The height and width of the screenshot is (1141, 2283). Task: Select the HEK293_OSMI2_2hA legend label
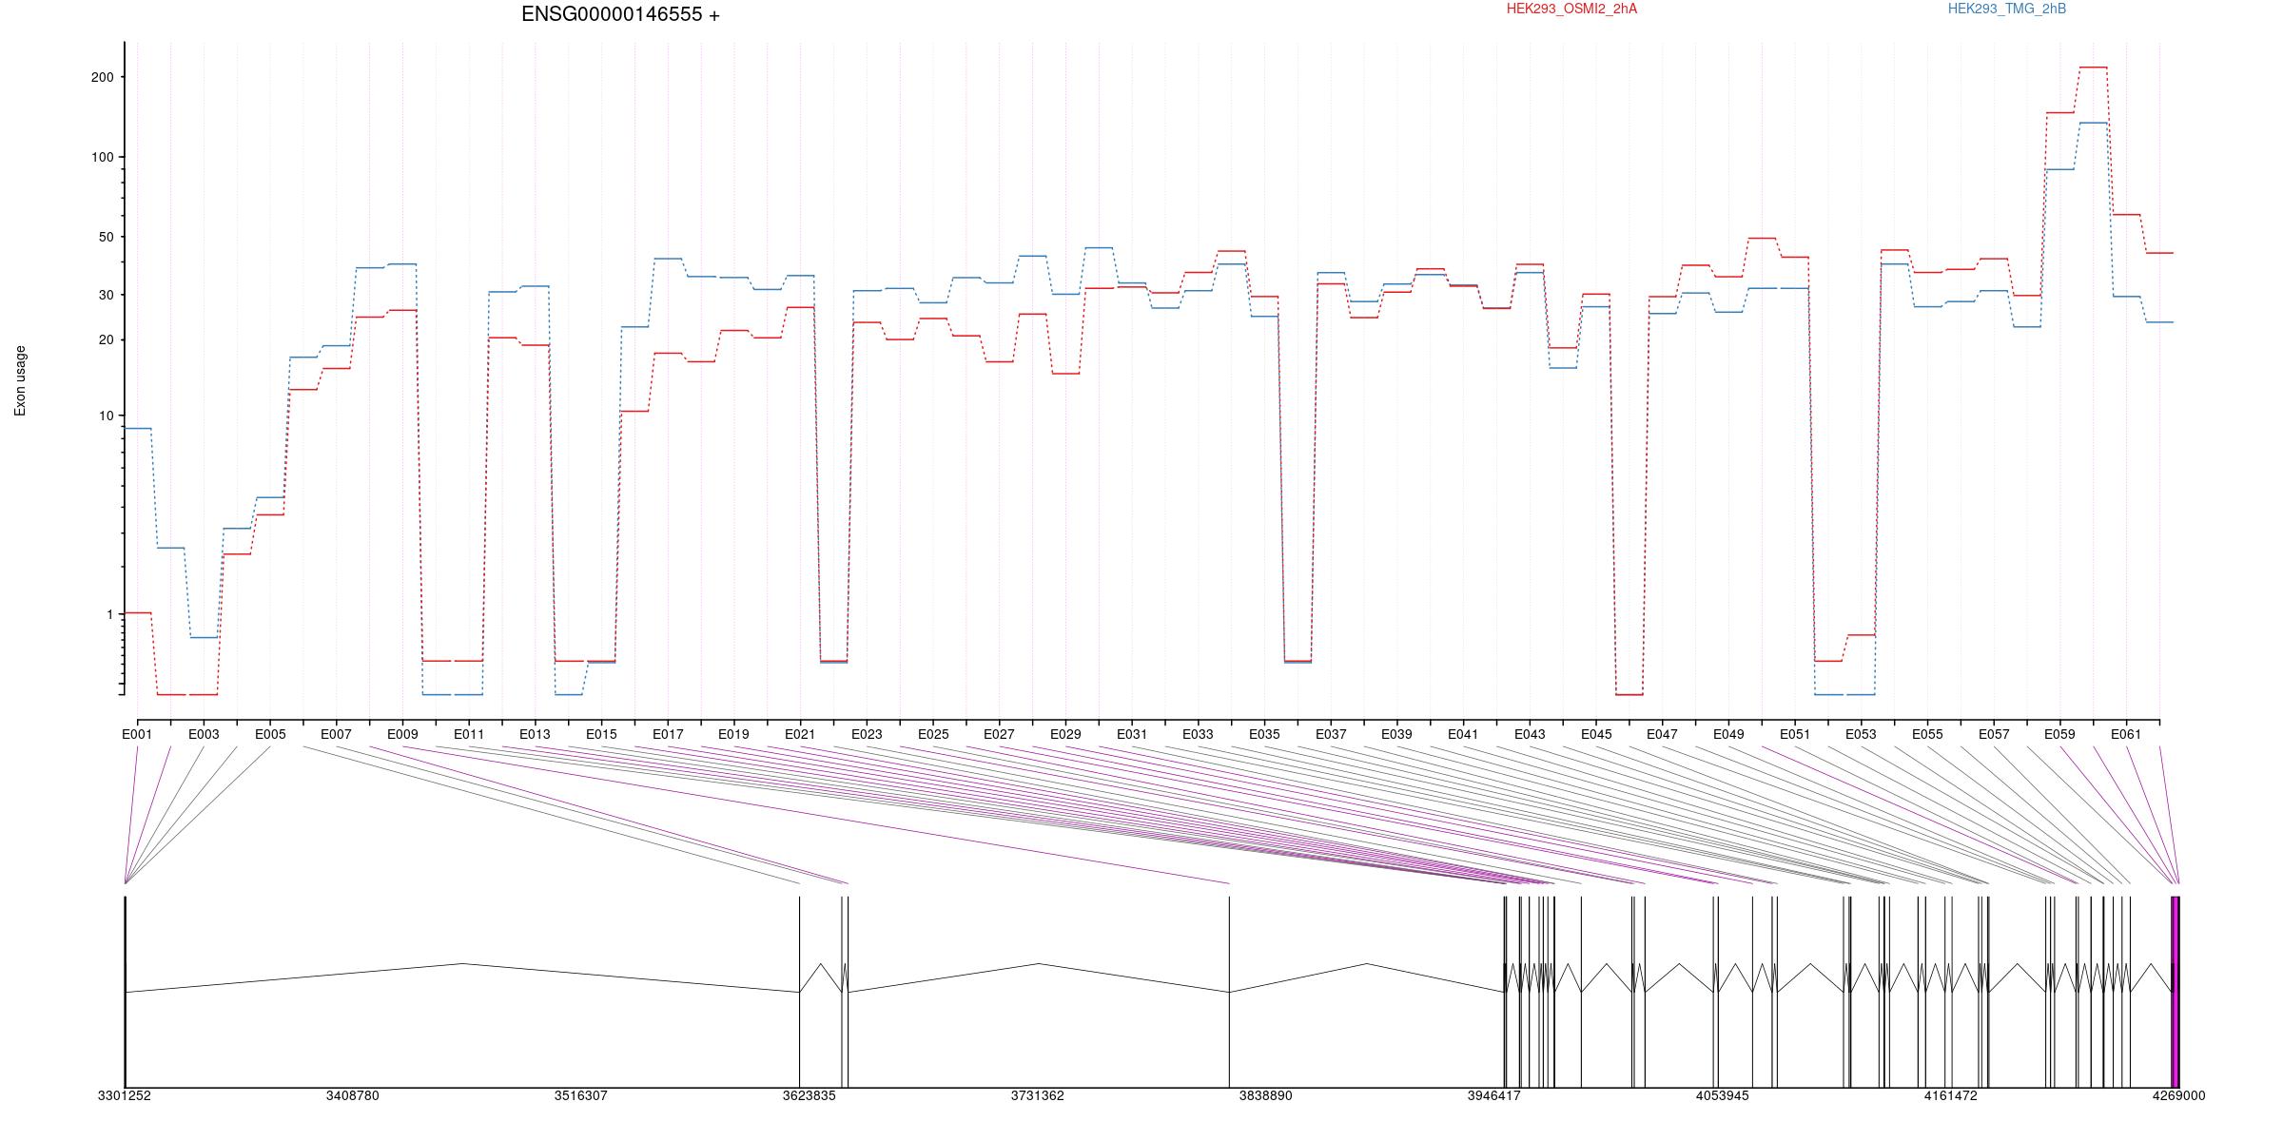pos(1571,9)
